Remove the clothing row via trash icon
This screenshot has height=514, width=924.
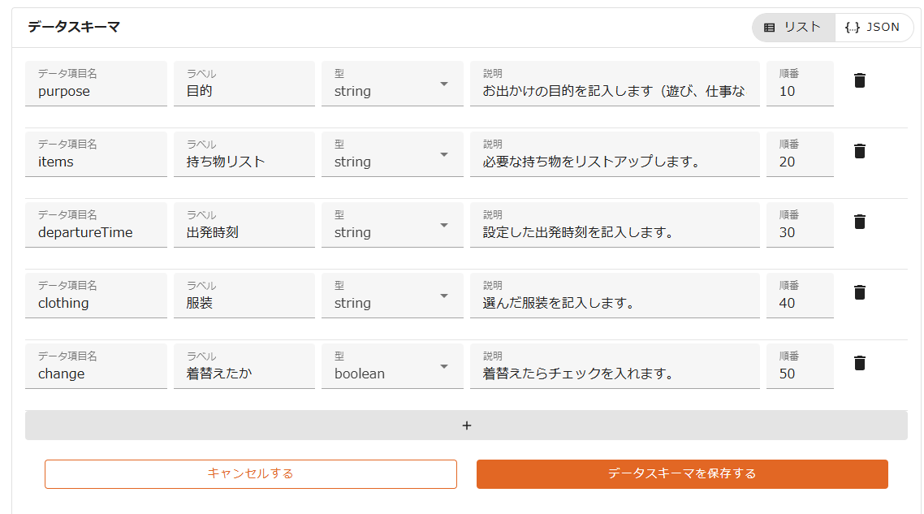860,292
